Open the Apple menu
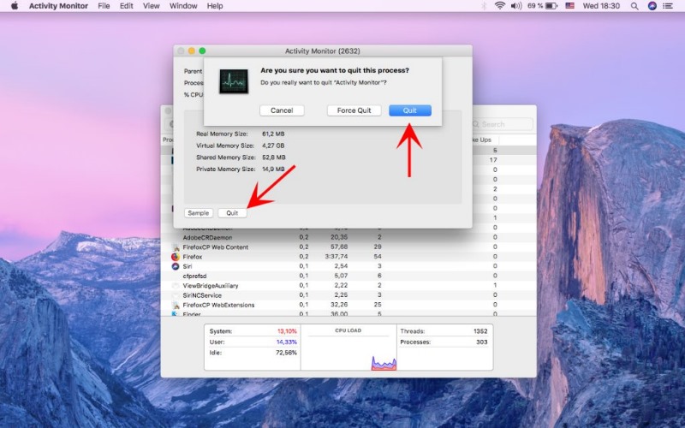 pyautogui.click(x=15, y=6)
